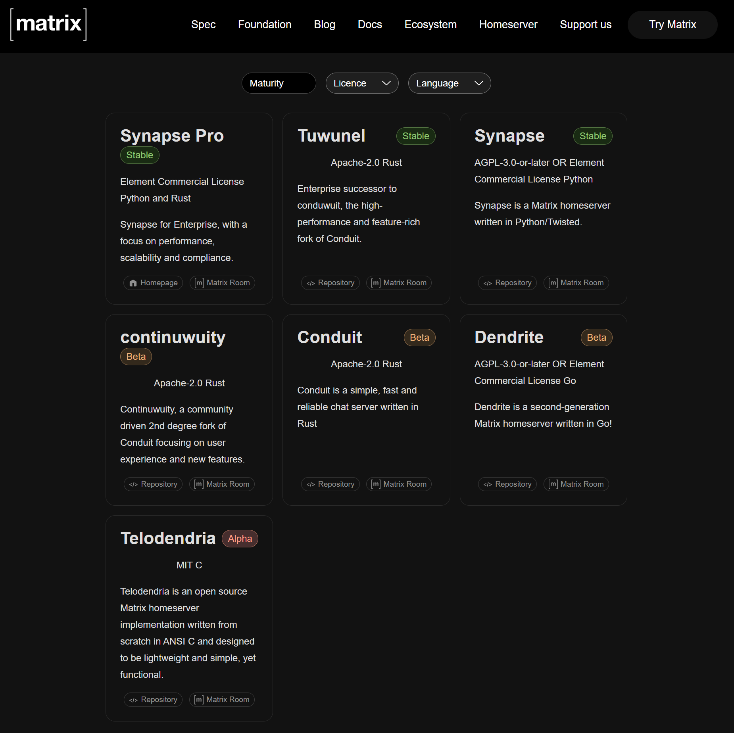734x733 pixels.
Task: Click the Matrix logo in the header
Action: click(x=48, y=24)
